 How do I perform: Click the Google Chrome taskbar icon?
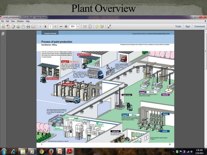[42, 151]
